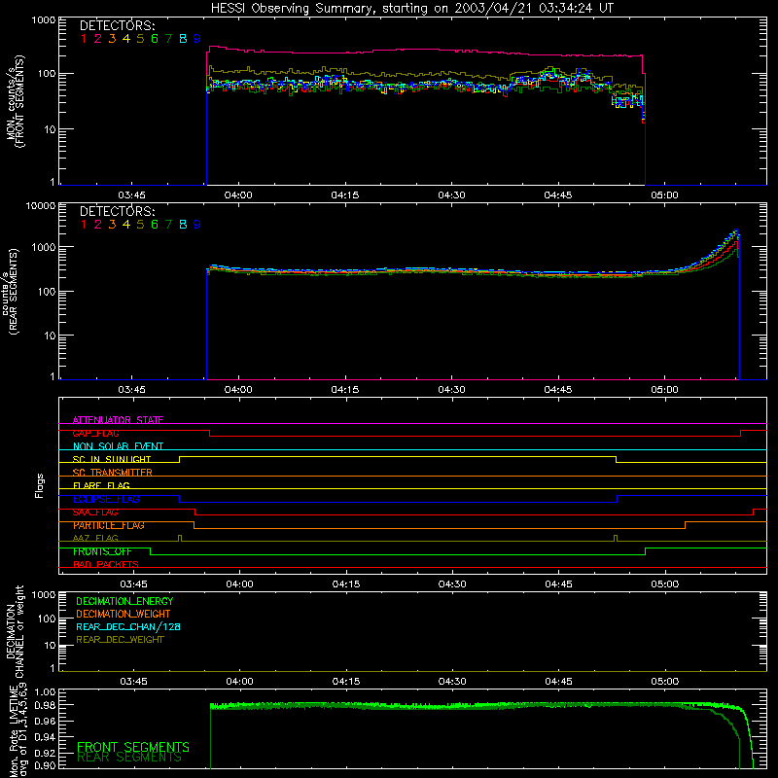Click the ATTENUATOR_STATE flag label
This screenshot has height=778, width=778.
[118, 420]
